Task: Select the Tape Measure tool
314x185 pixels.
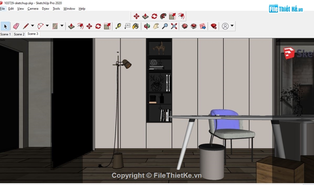Action: tap(118, 26)
